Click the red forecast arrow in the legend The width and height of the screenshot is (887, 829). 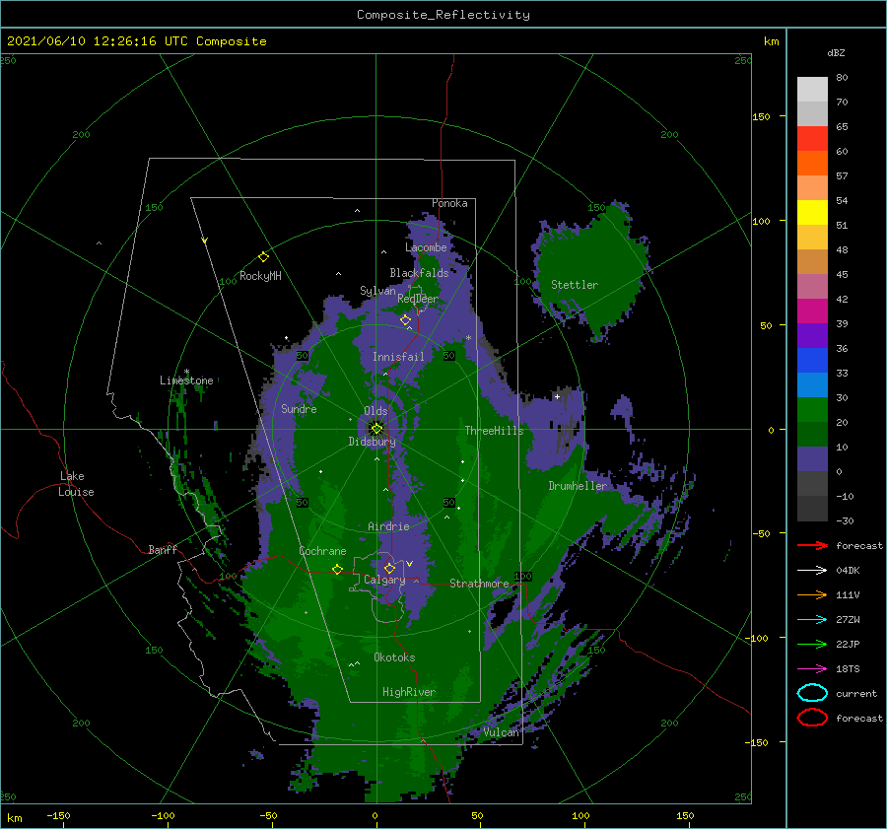click(812, 545)
